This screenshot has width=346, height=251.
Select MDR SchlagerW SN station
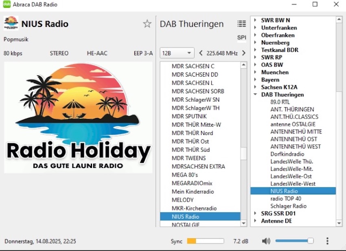(x=200, y=100)
